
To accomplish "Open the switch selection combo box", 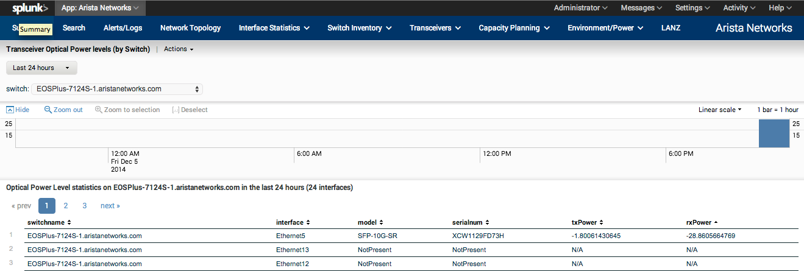I will point(117,89).
